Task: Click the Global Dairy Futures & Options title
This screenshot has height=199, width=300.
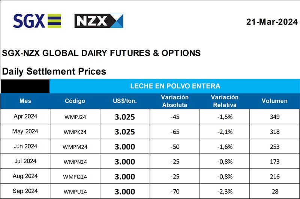Action: pyautogui.click(x=101, y=53)
